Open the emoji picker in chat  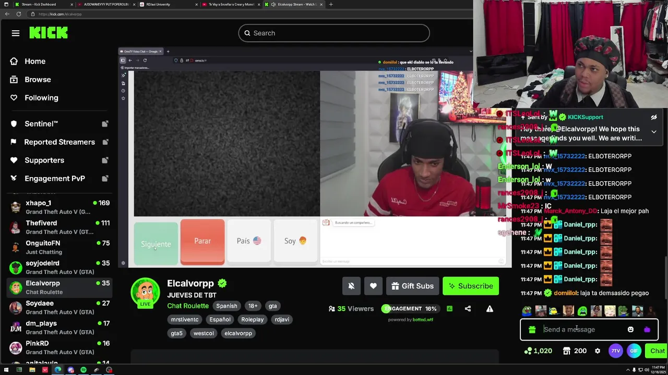point(630,329)
